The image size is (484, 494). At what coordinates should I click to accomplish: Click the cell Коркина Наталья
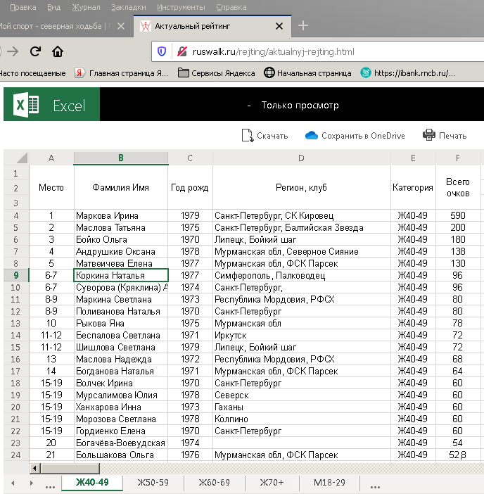point(121,275)
